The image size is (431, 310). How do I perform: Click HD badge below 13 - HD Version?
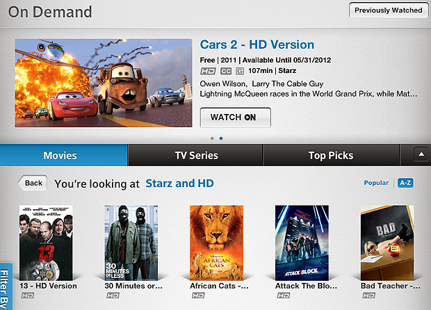pyautogui.click(x=28, y=295)
